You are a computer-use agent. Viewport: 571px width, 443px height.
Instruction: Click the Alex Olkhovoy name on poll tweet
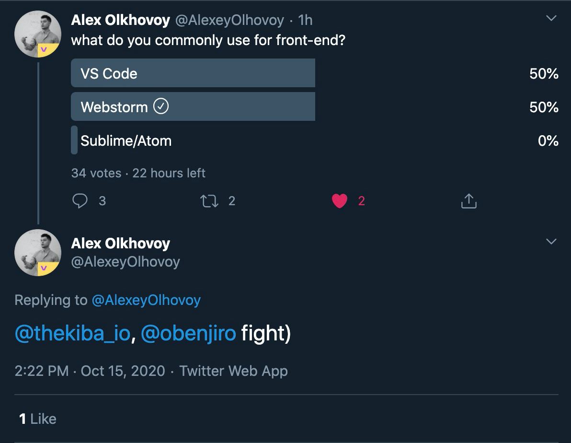point(120,20)
